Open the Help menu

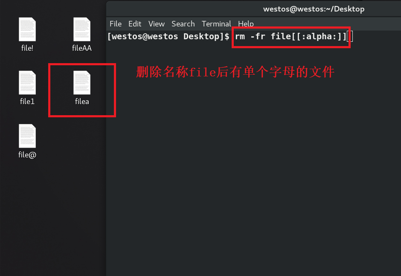[246, 24]
